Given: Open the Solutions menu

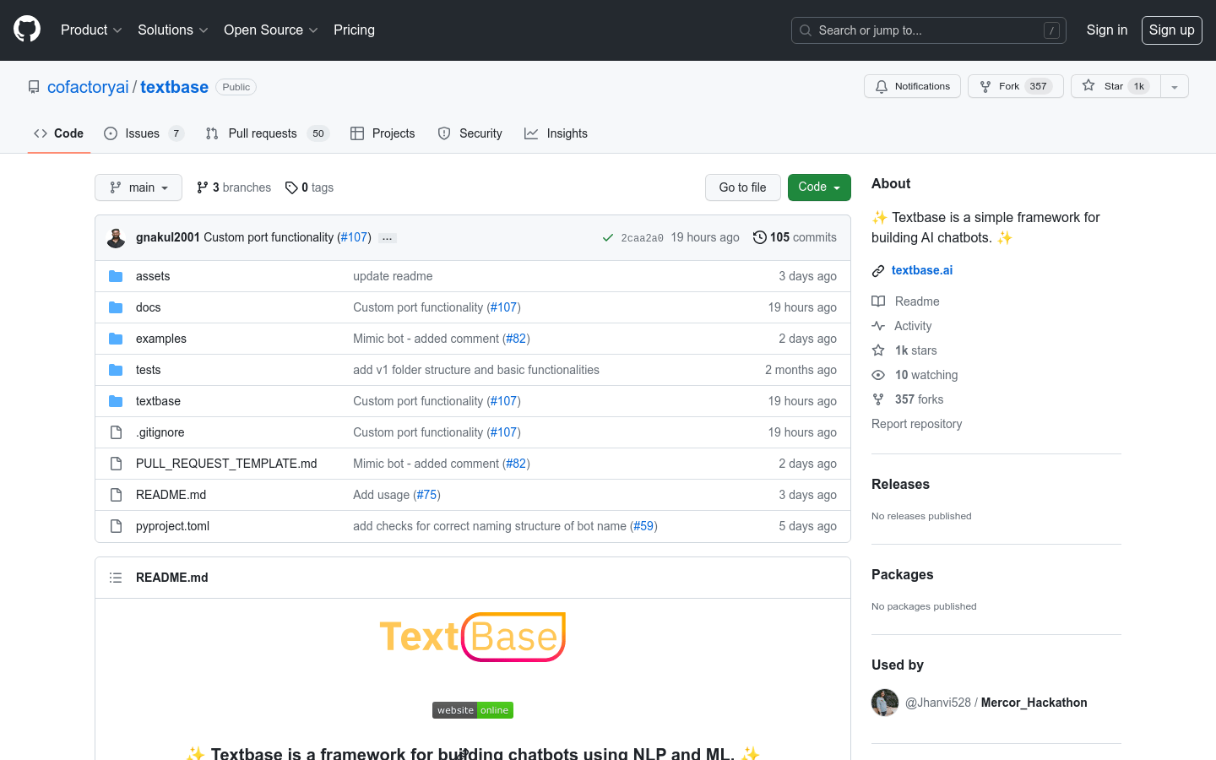Looking at the screenshot, I should click(x=172, y=30).
